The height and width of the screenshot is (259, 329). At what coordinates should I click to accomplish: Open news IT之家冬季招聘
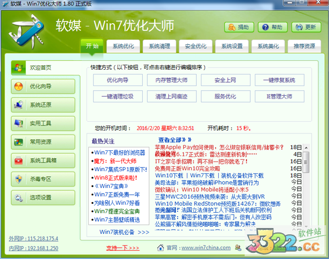coord(201,162)
